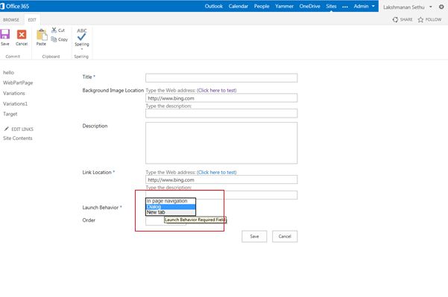The image size is (448, 297).
Task: Click the Background Image description field
Action: [221, 113]
